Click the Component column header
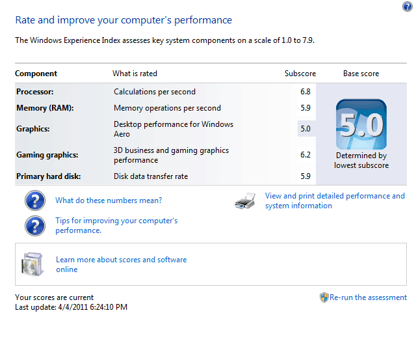 coord(36,74)
